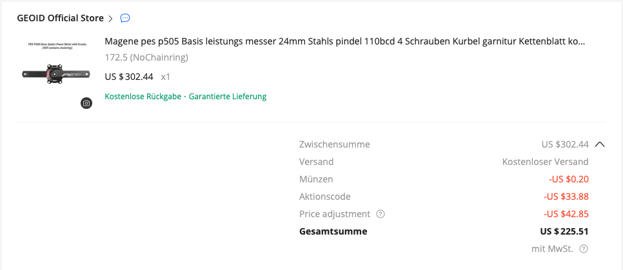Viewport: 623px width, 270px height.
Task: Click the Kostenloser Versand shipping text
Action: tap(545, 162)
